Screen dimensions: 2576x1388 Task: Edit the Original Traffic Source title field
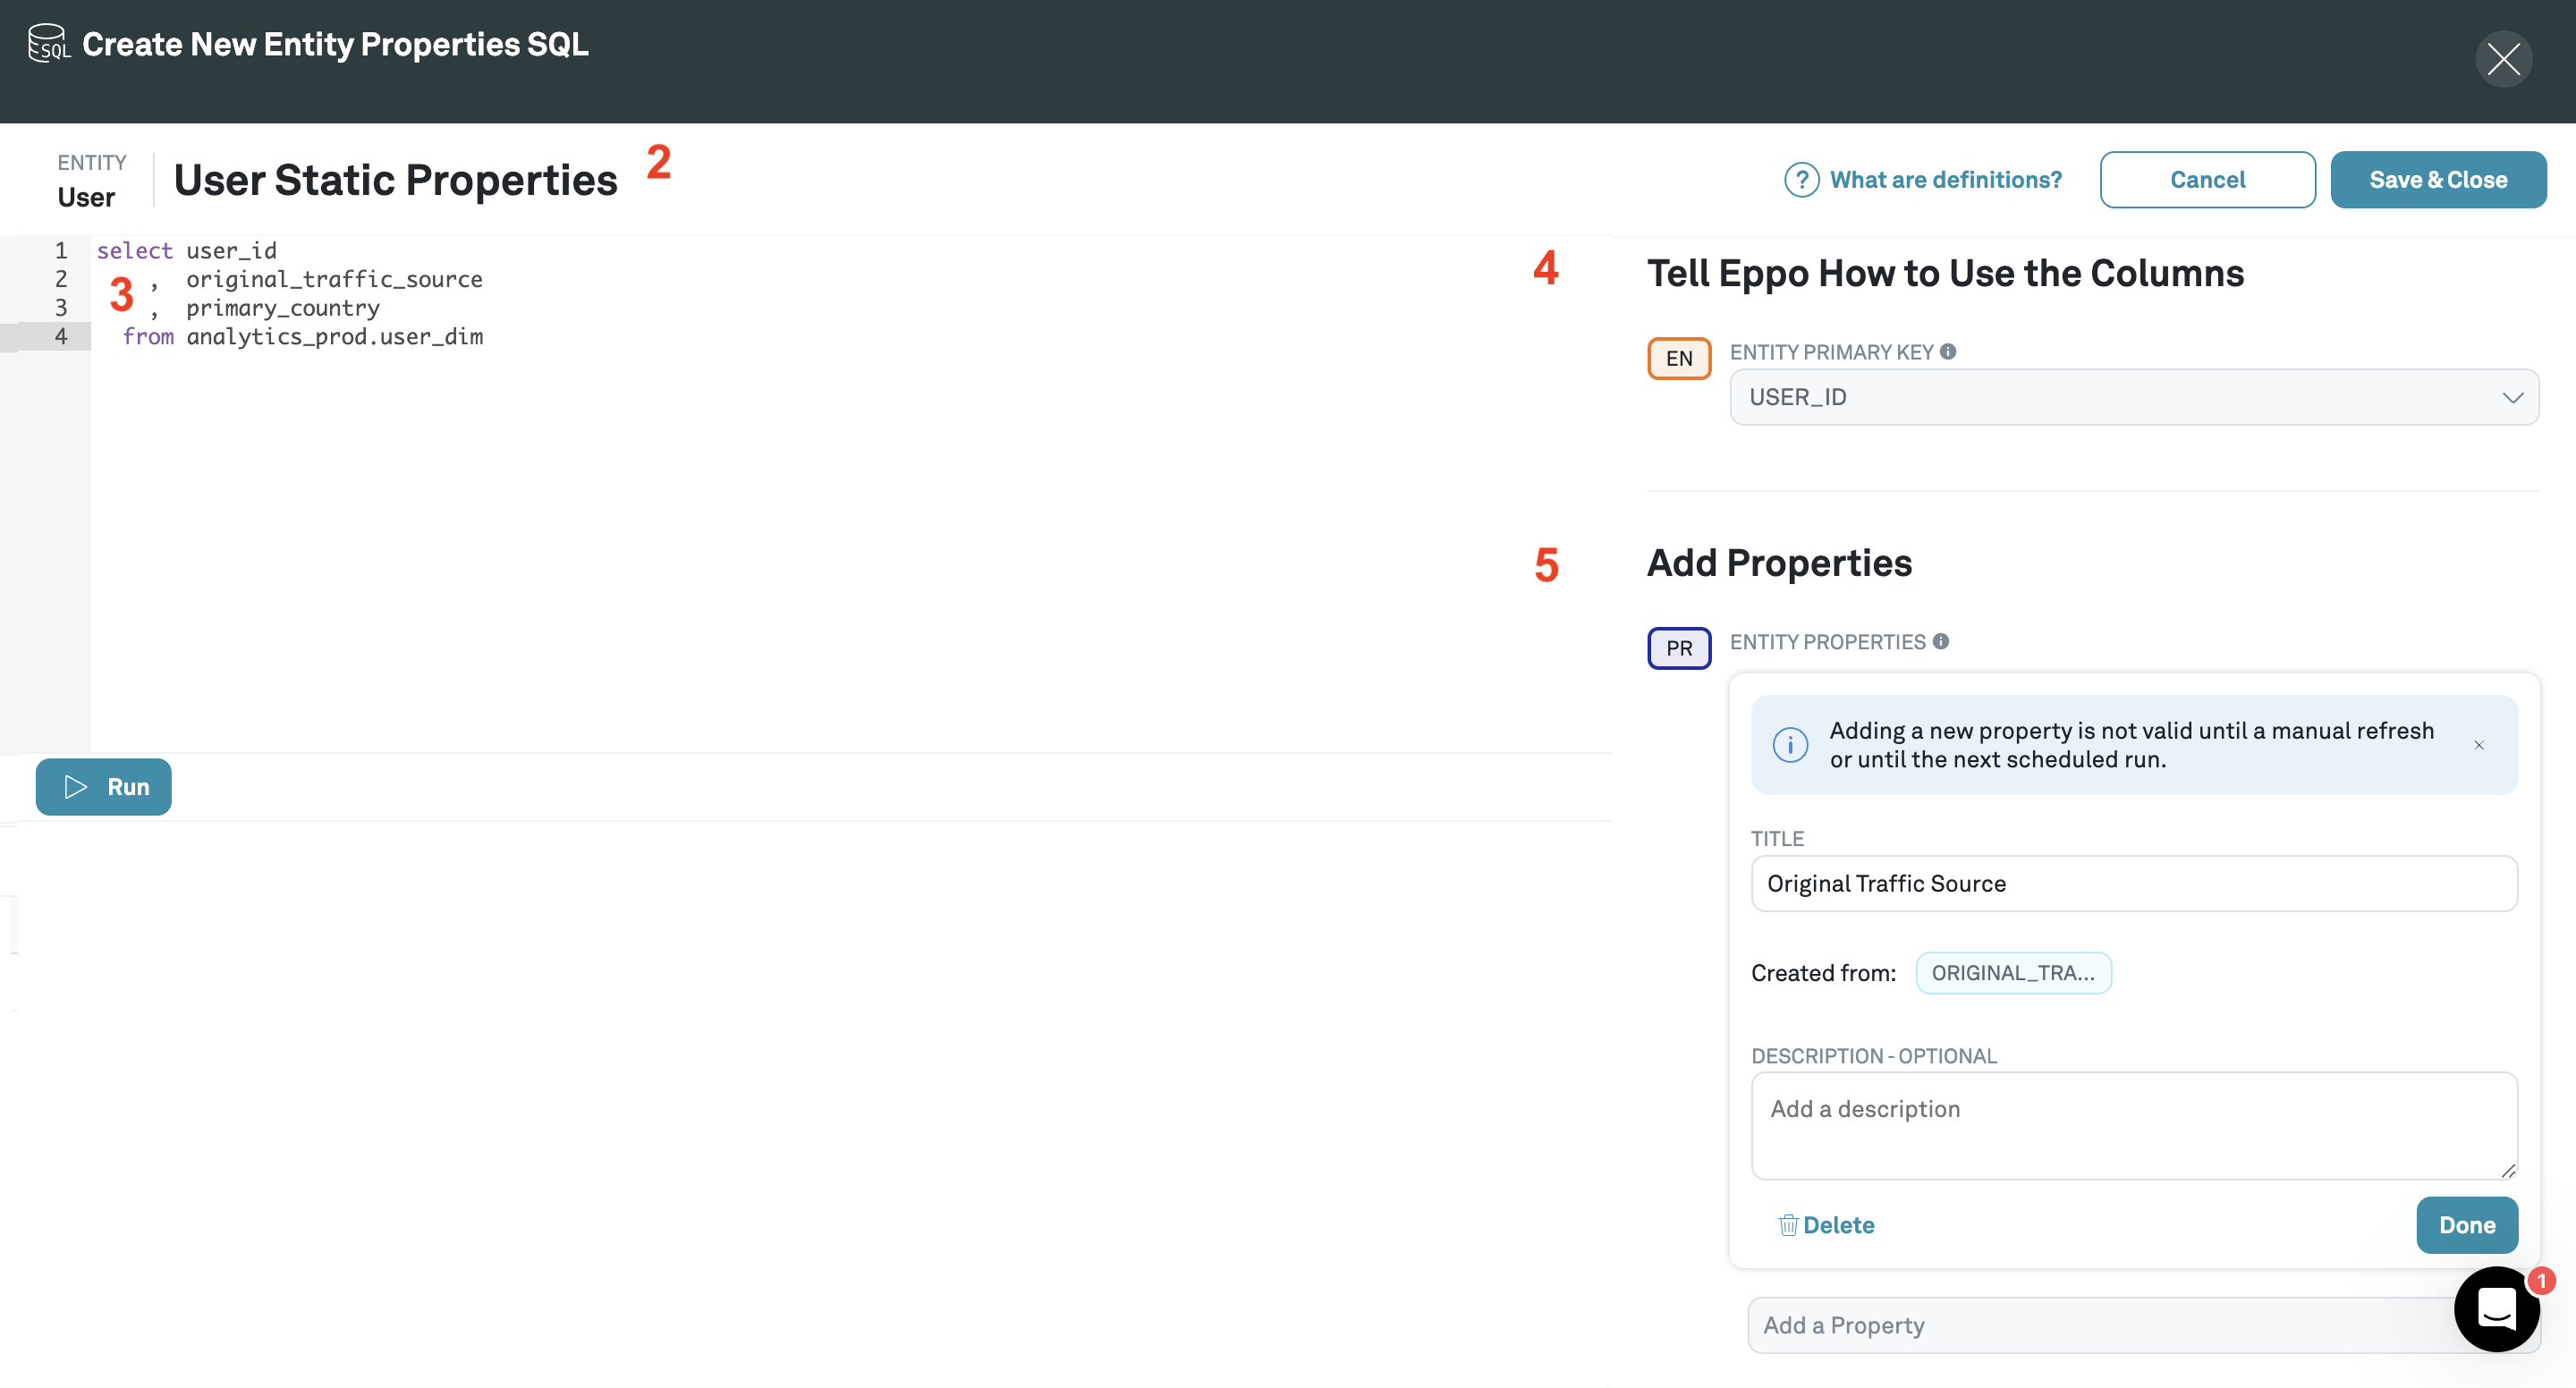coord(2133,883)
